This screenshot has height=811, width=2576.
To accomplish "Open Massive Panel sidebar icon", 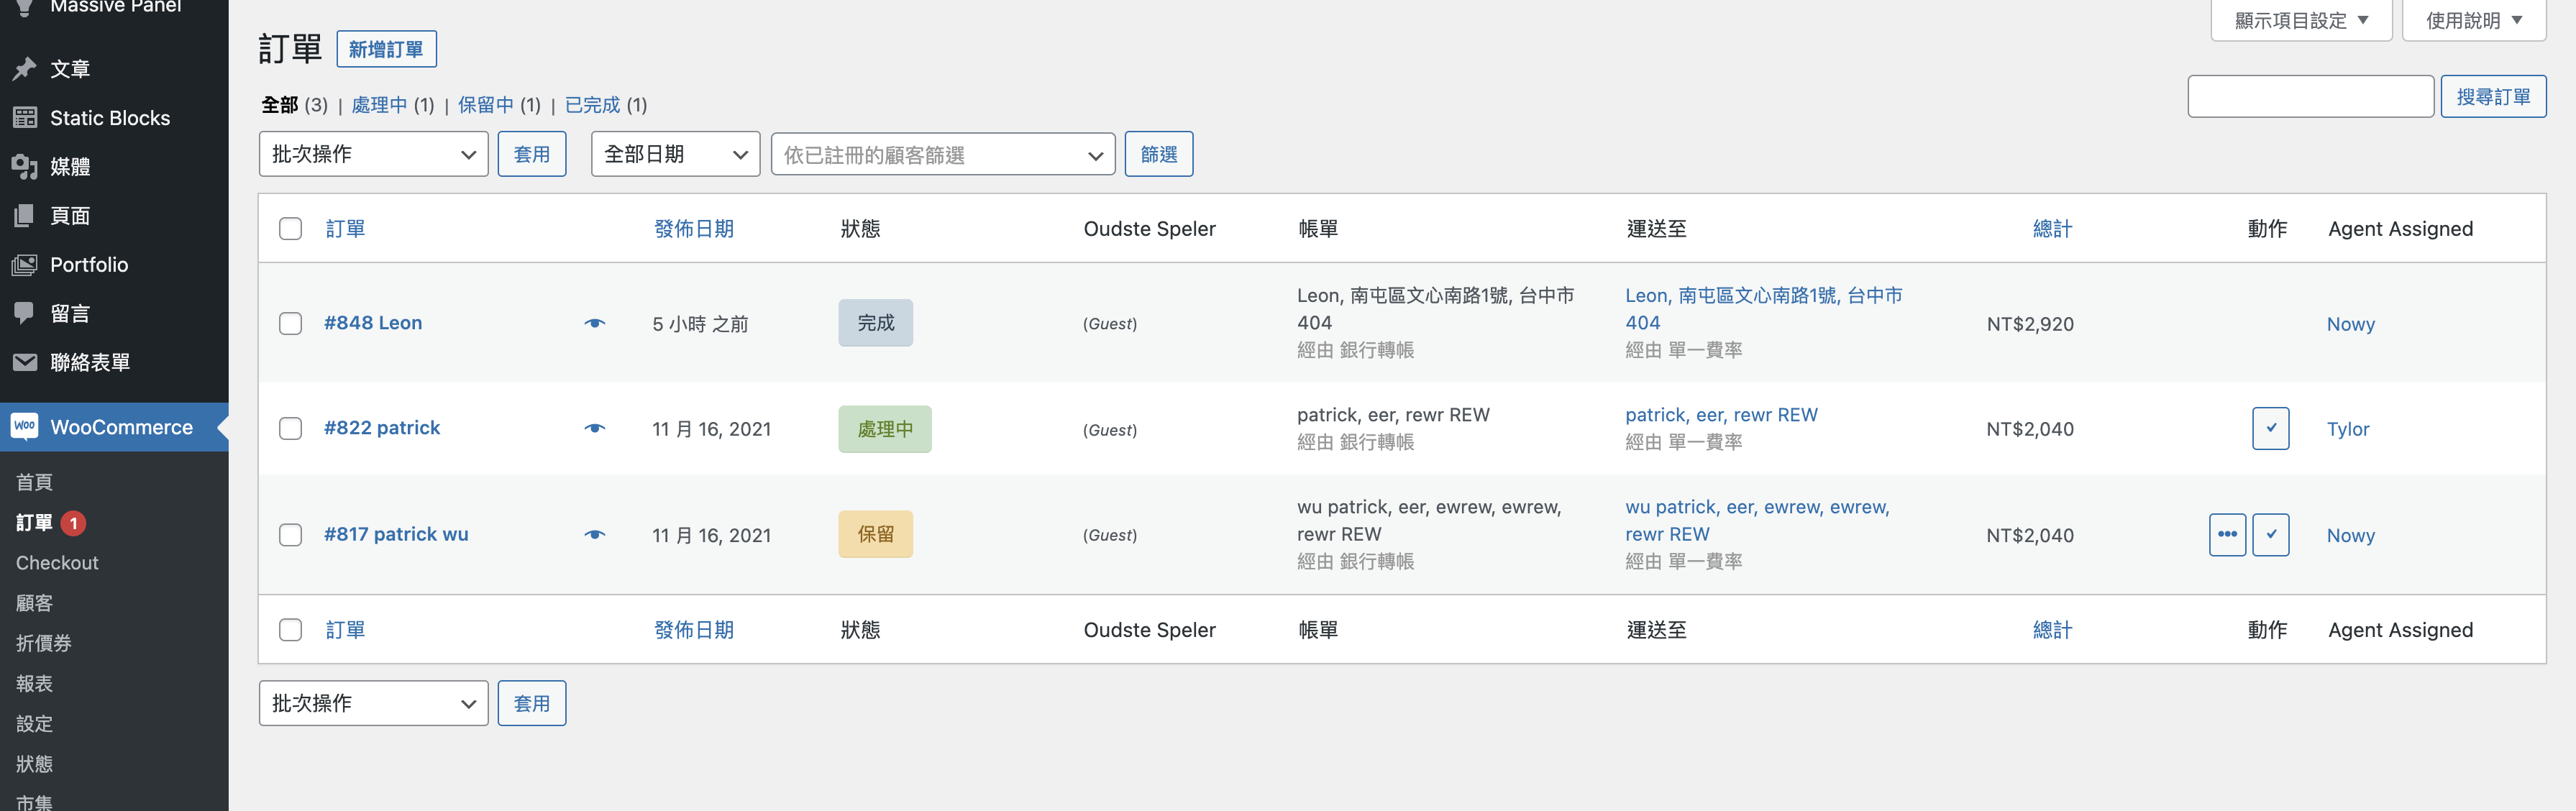I will pyautogui.click(x=25, y=7).
